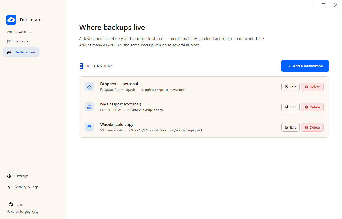
Task: Delete the Dropbox — personal destination
Action: (x=312, y=87)
